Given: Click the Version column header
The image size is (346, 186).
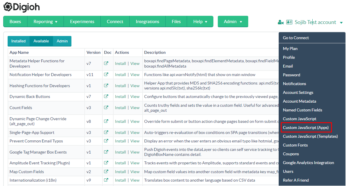Looking at the screenshot, I should (x=93, y=52).
